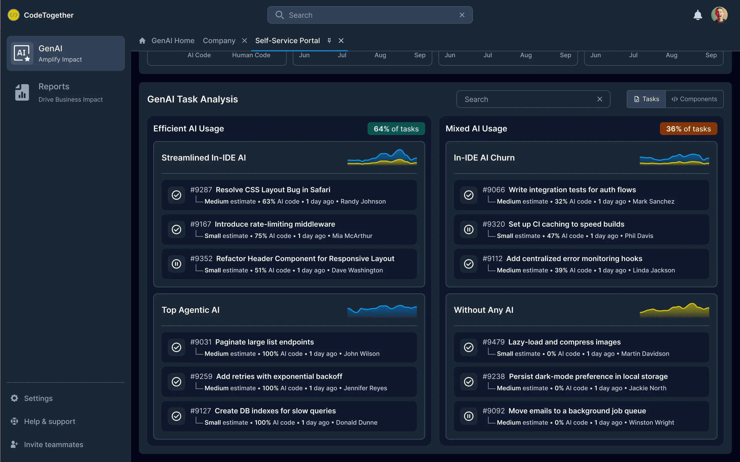Toggle completed check on task #9287
740x462 pixels.
click(176, 195)
